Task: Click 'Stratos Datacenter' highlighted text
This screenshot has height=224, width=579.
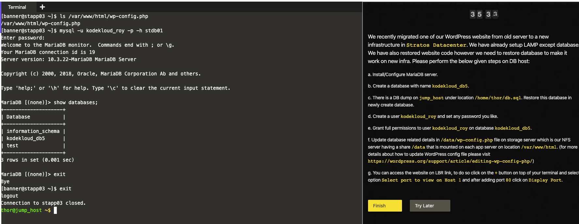Action: tap(436, 45)
